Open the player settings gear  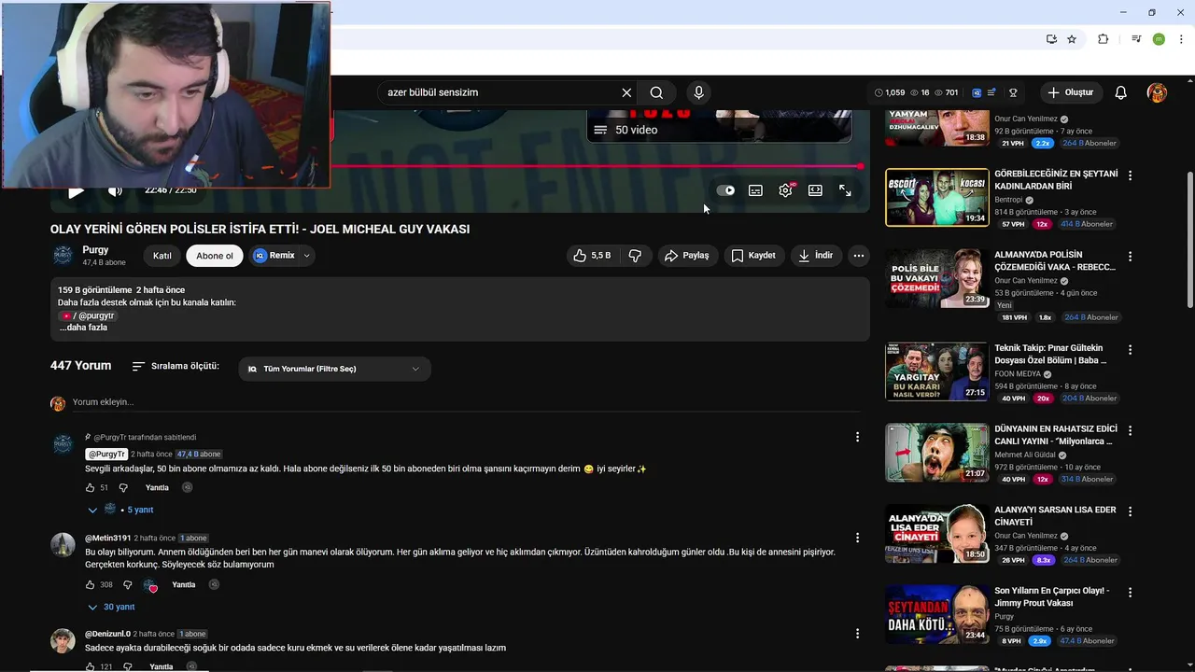785,190
